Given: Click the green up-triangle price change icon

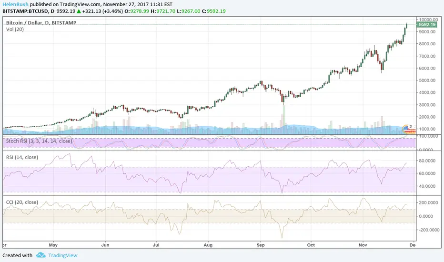Looking at the screenshot, I should pyautogui.click(x=79, y=11).
